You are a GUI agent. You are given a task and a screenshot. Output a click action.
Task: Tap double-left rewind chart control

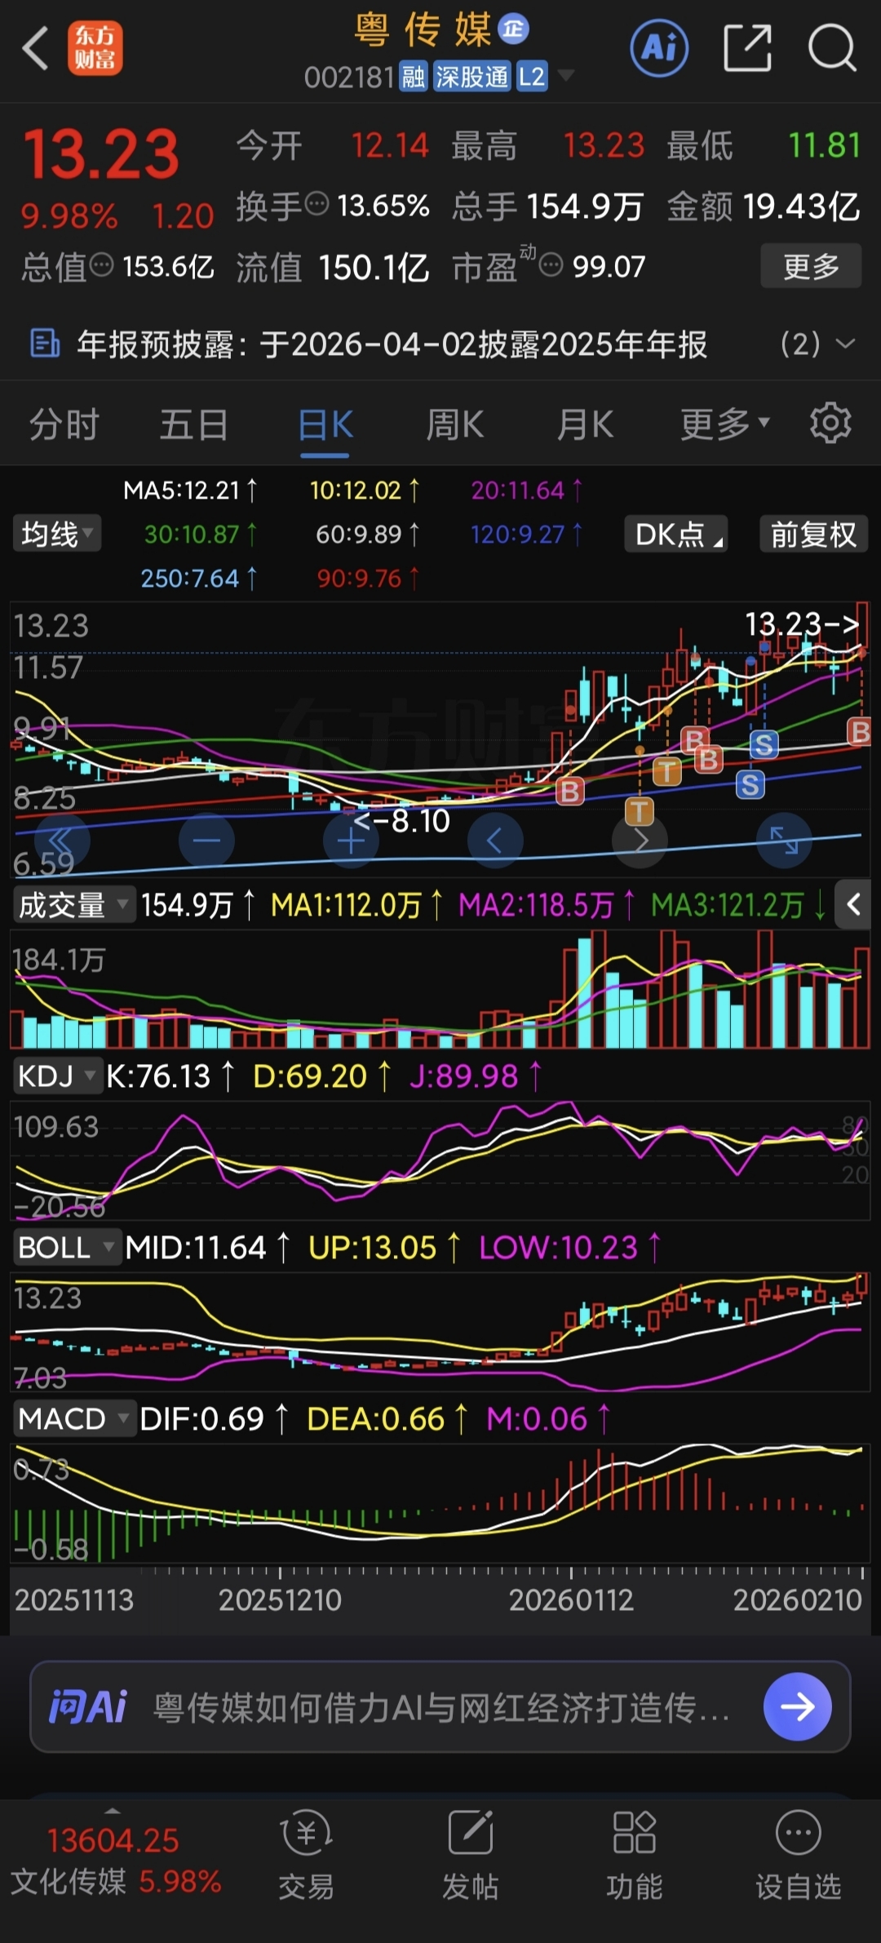coord(61,841)
